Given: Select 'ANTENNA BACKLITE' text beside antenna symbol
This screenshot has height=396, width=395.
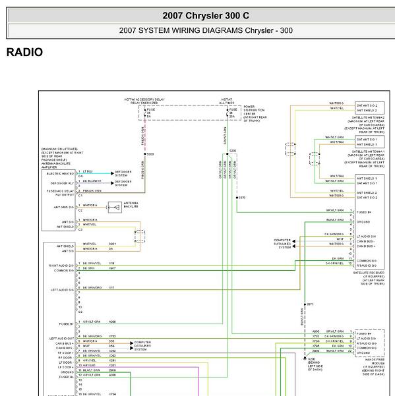Looking at the screenshot, I should click(x=131, y=205).
